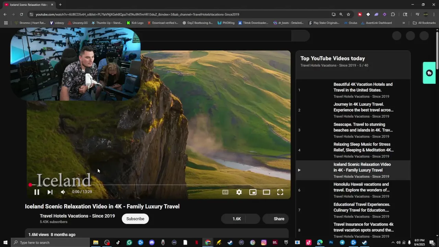Click the 'Top YouTube Videos today' playlist title
Viewport: 439px width, 247px height.
(333, 58)
